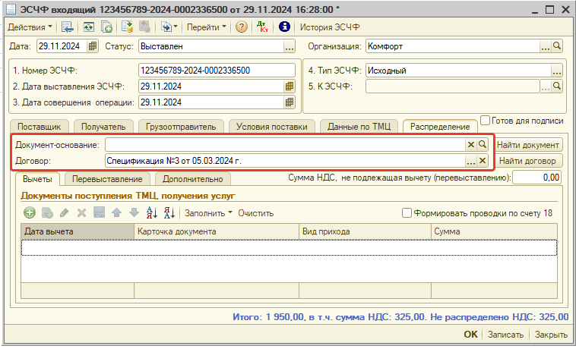Click the edit row pencil icon
Image resolution: width=576 pixels, height=349 pixels.
point(65,212)
